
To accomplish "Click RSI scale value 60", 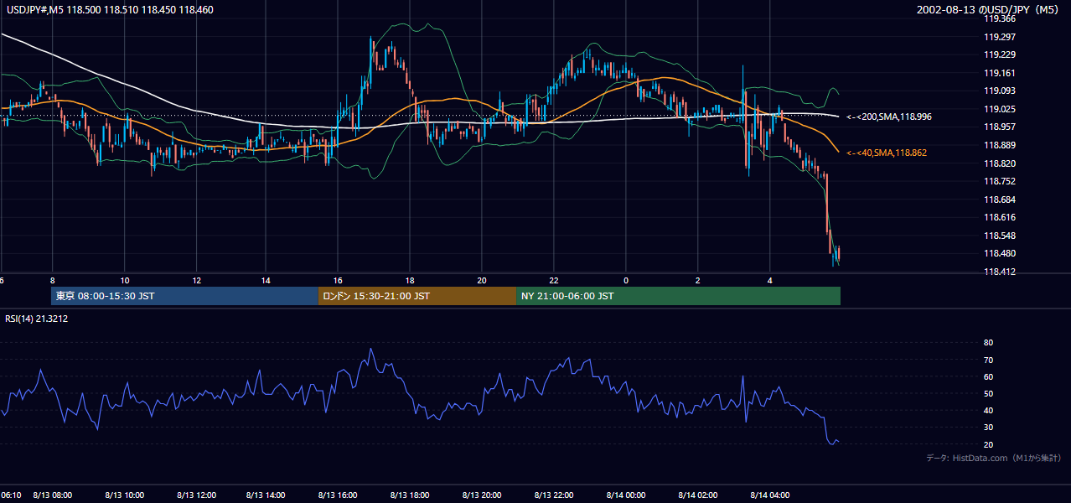I will point(988,376).
